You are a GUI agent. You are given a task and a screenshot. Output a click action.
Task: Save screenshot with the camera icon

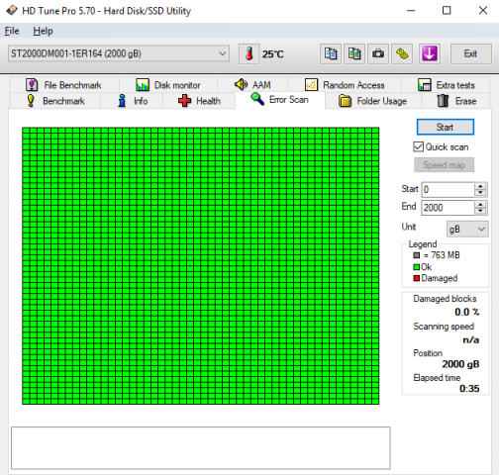click(x=378, y=53)
